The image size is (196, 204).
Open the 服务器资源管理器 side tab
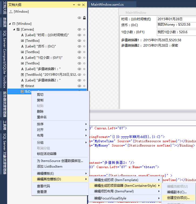pyautogui.click(x=4, y=104)
